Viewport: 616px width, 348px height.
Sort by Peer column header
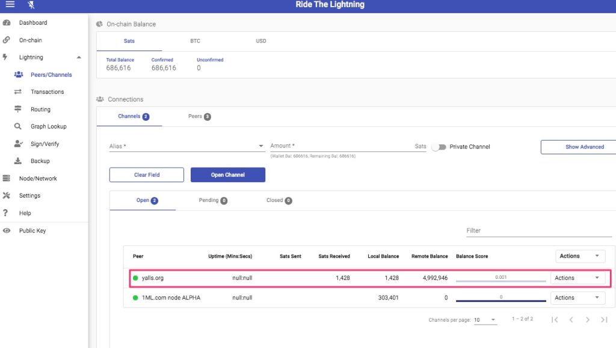[x=138, y=256]
